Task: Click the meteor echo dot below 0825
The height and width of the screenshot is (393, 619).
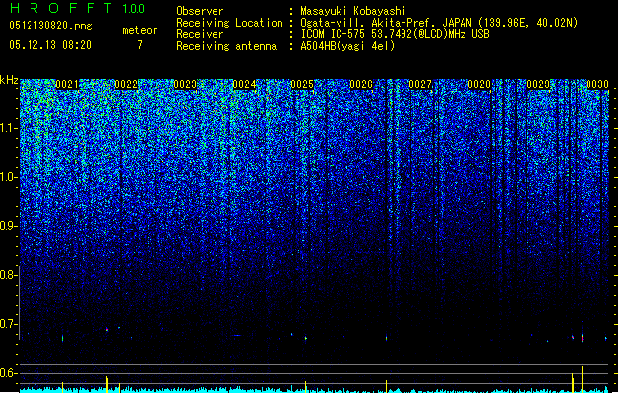Action: (305, 338)
